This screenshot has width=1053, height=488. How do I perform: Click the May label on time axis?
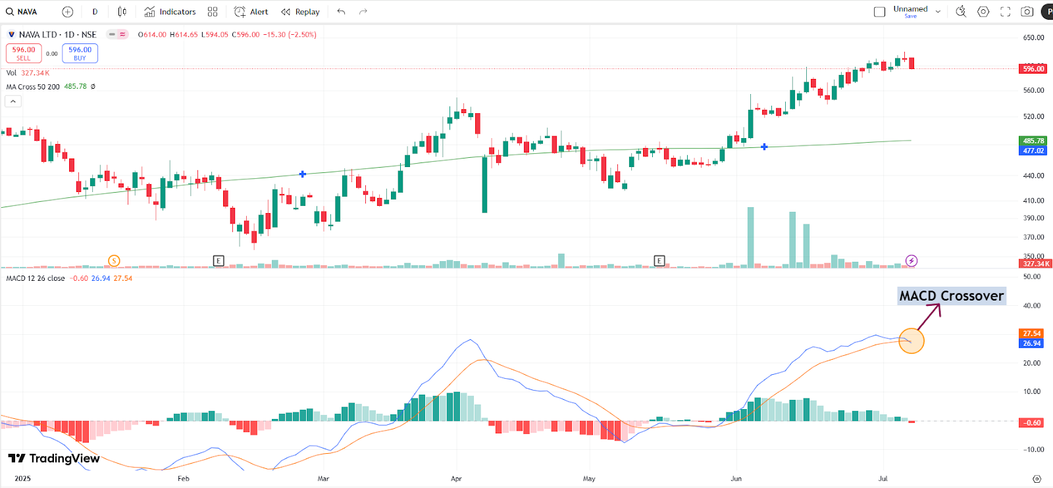pyautogui.click(x=589, y=479)
